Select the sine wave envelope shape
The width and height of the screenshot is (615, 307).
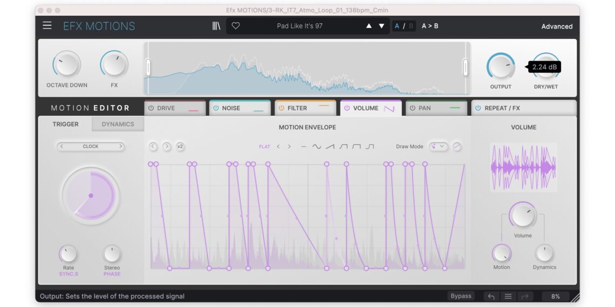coord(317,146)
